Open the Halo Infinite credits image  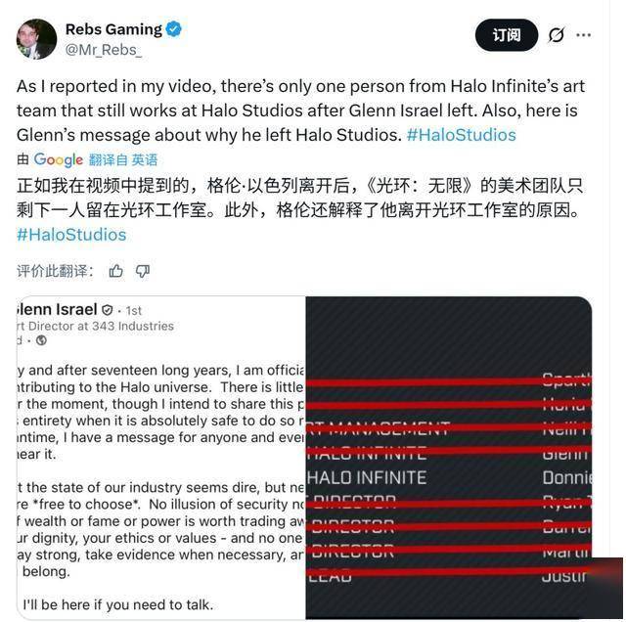(x=449, y=458)
